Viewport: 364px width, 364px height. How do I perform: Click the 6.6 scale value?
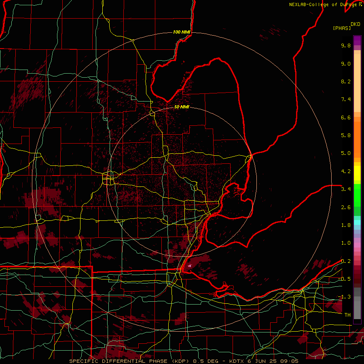(346, 117)
